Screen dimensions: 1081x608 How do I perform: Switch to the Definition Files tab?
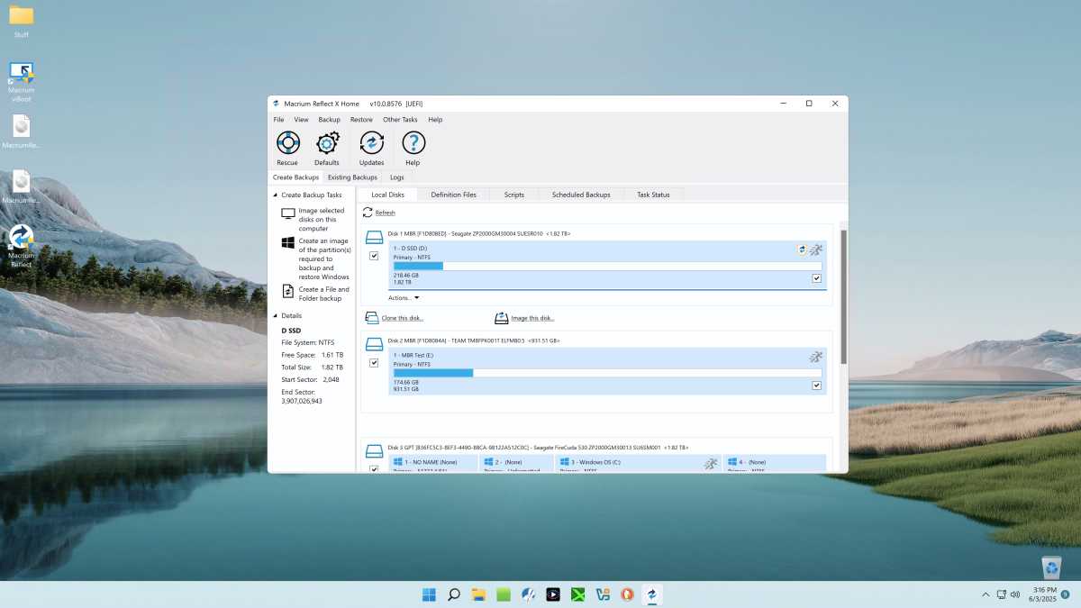pos(453,195)
